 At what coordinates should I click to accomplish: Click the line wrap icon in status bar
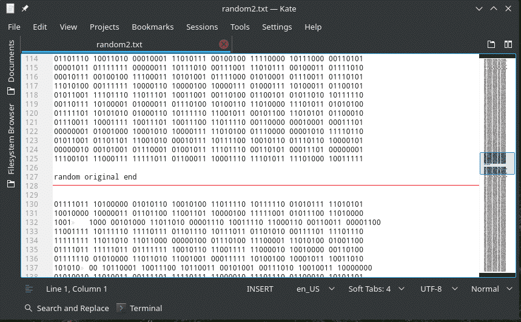[29, 289]
